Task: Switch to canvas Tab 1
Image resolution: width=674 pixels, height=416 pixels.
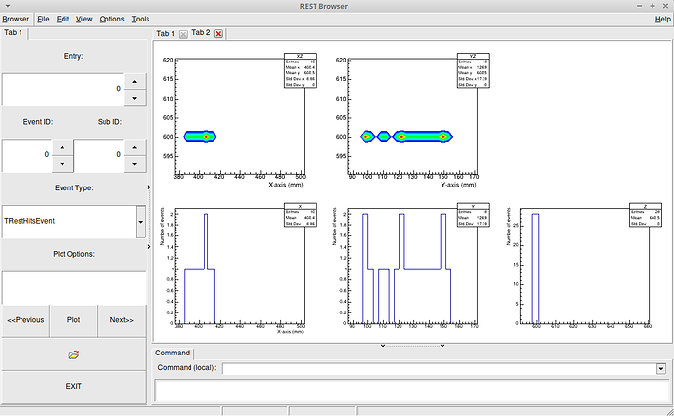Action: [x=165, y=34]
